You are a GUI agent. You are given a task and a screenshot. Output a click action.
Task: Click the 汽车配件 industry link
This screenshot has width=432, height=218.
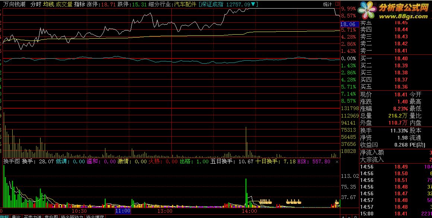point(185,4)
